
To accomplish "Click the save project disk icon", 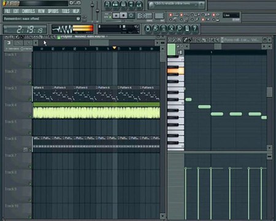I will (x=156, y=29).
